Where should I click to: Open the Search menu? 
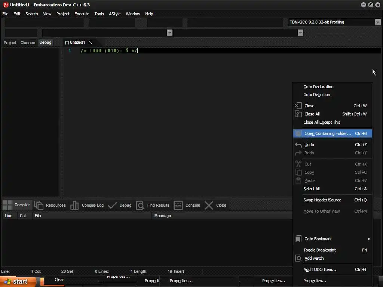point(32,14)
